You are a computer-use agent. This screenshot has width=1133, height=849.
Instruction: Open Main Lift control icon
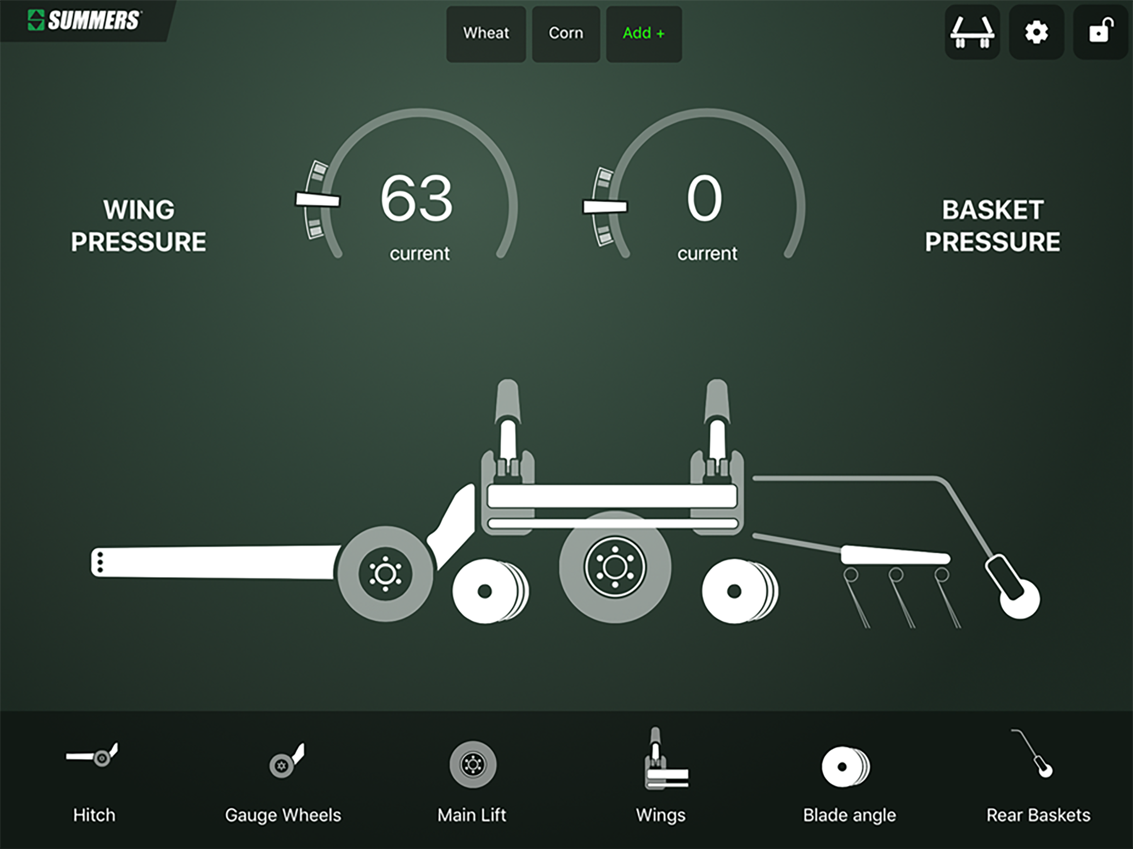pyautogui.click(x=473, y=764)
